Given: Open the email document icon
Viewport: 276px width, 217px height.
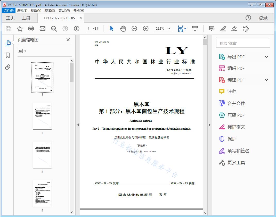Looking at the screenshot, I should (42, 29).
